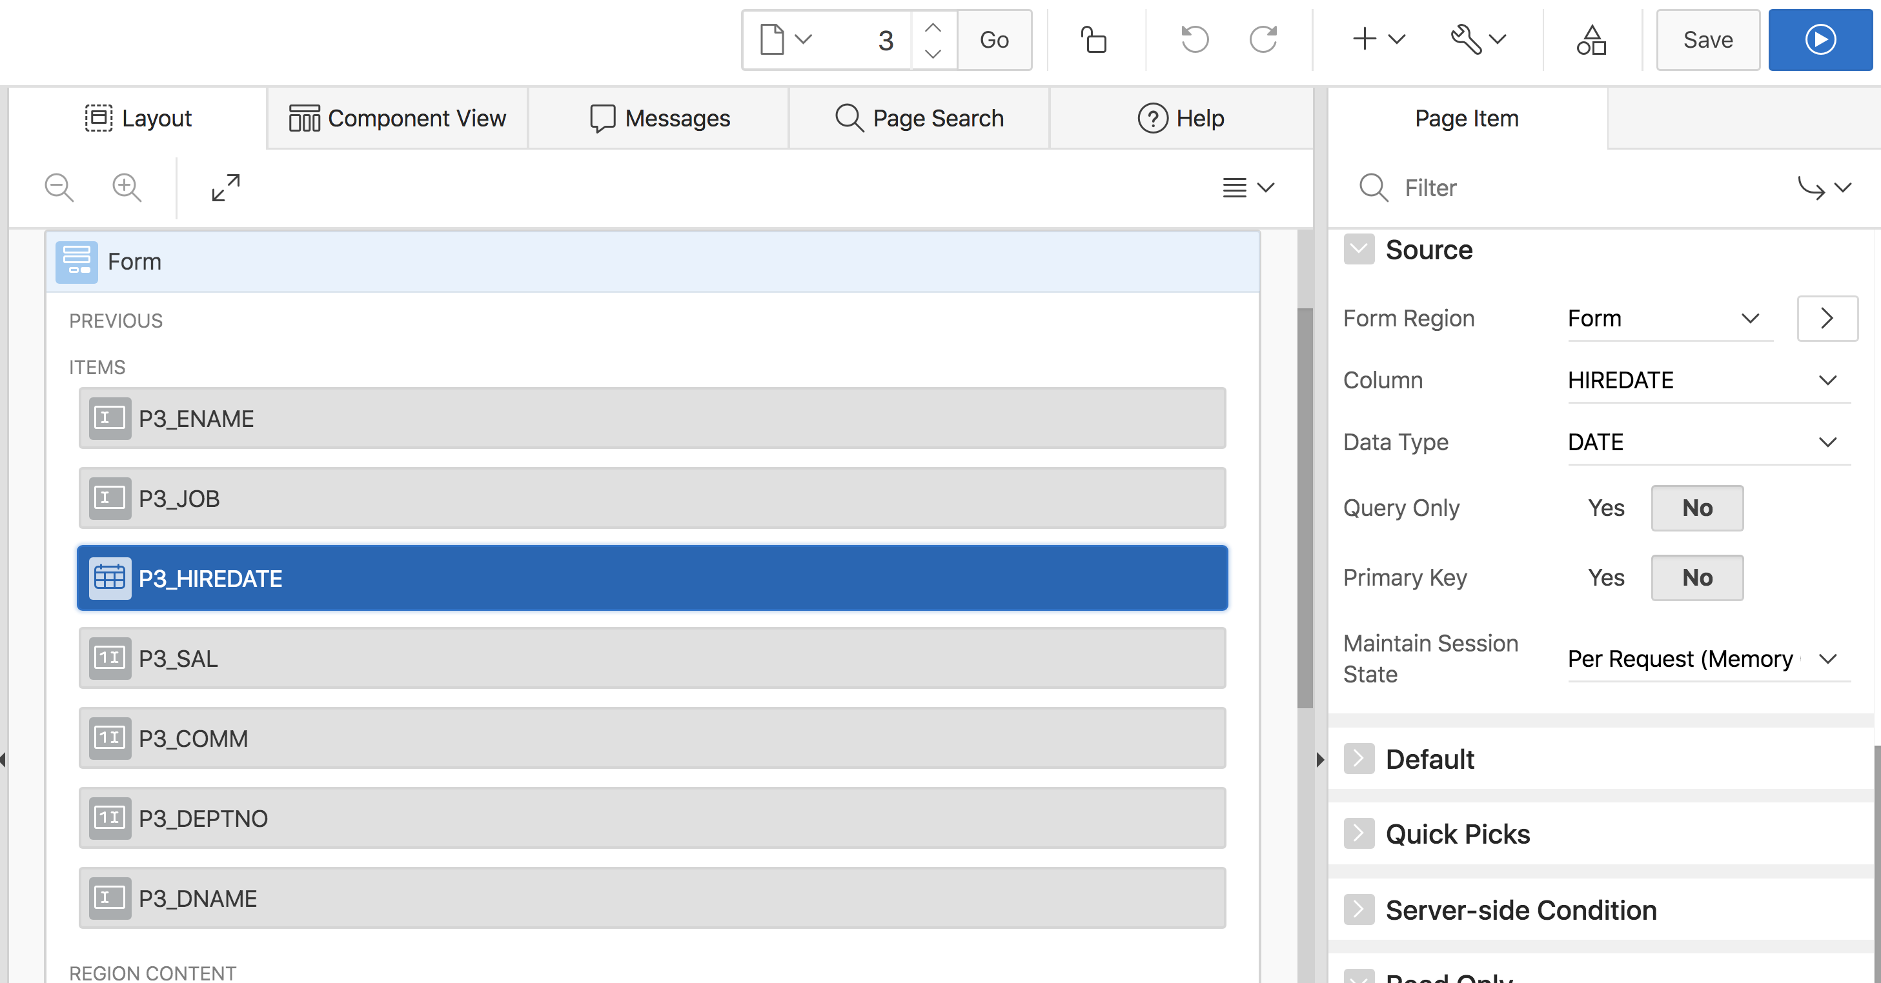The image size is (1881, 983).
Task: Click the Redo arrow icon
Action: [1263, 39]
